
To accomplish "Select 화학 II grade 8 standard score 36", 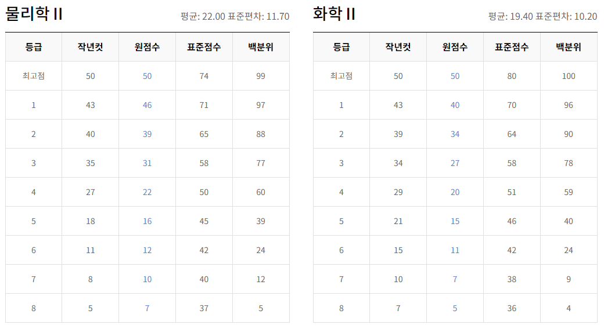I will [x=512, y=308].
